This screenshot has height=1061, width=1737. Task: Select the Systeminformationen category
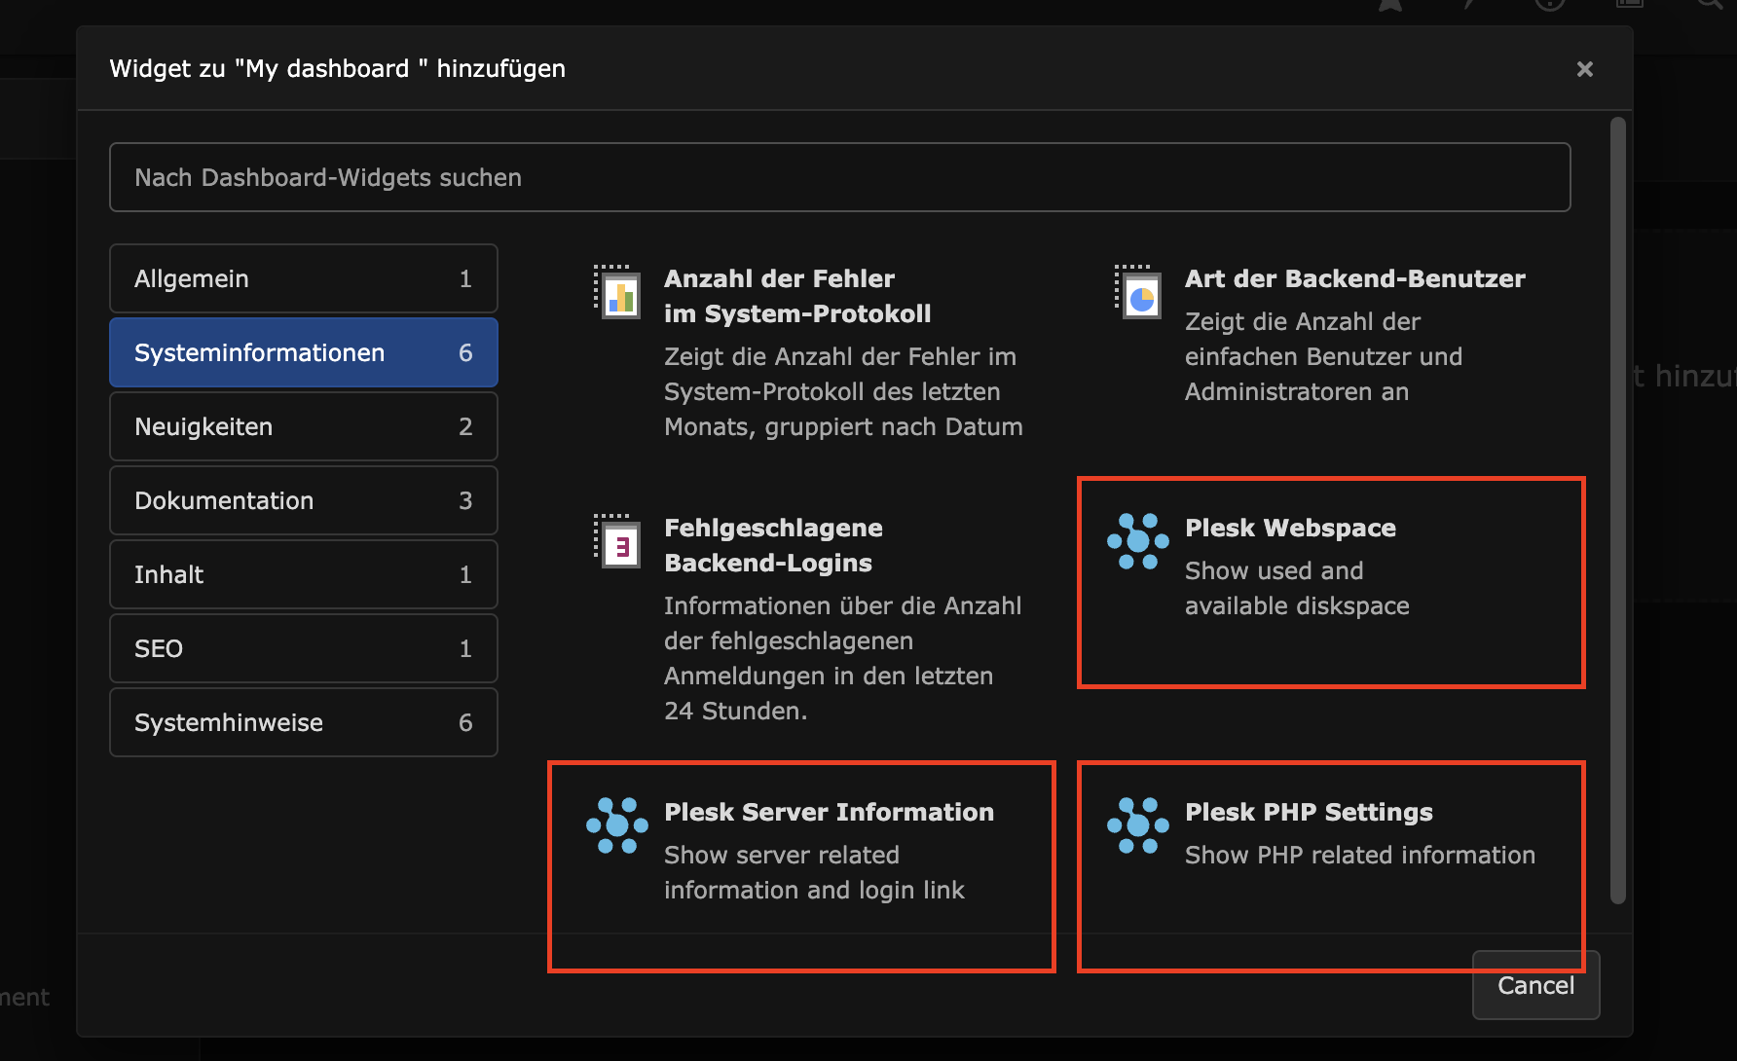click(304, 352)
